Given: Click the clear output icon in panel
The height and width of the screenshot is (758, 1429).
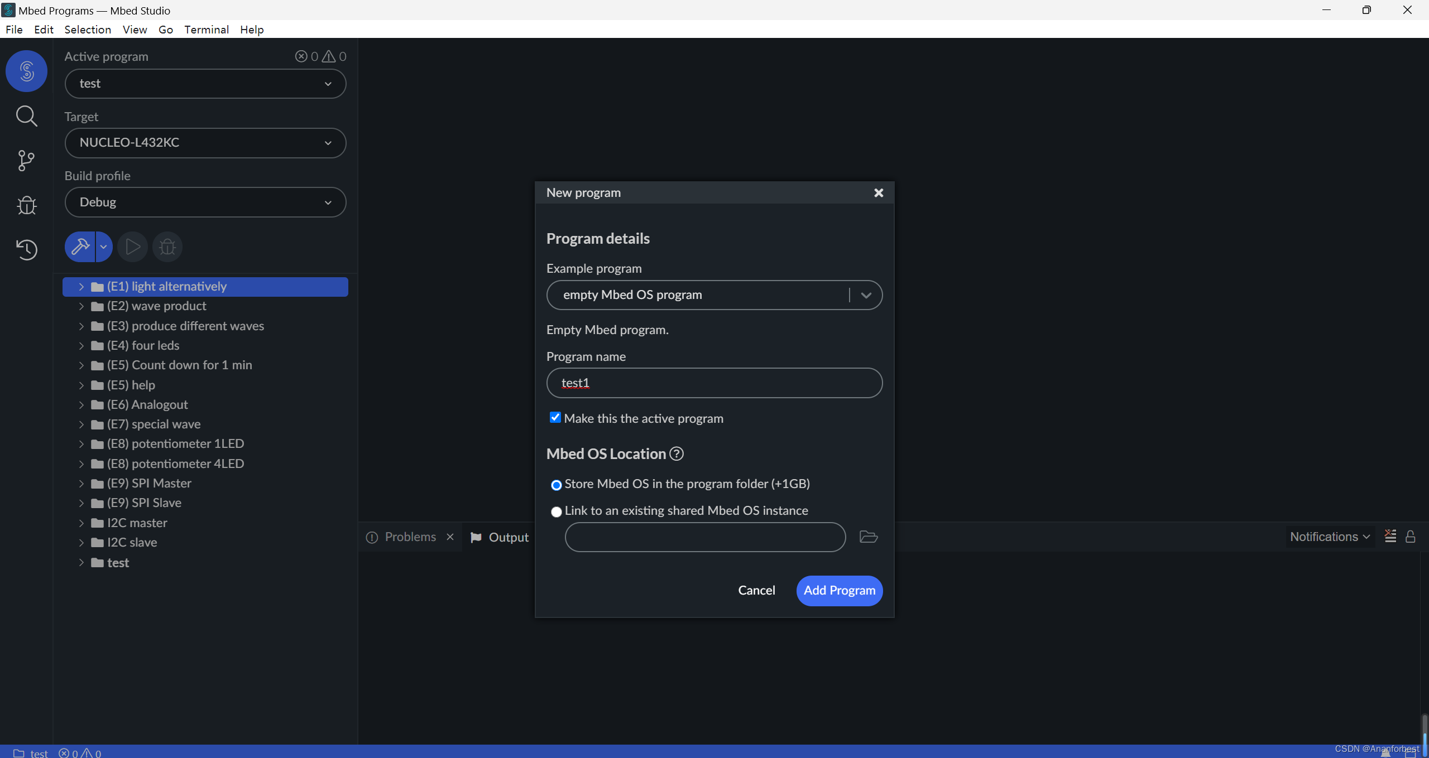Looking at the screenshot, I should (1390, 537).
